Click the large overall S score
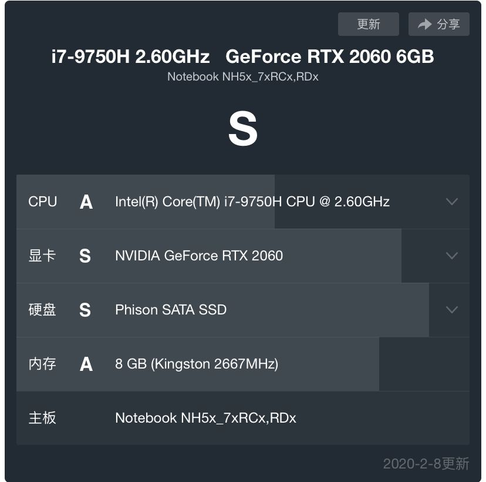This screenshot has height=482, width=486. (243, 129)
